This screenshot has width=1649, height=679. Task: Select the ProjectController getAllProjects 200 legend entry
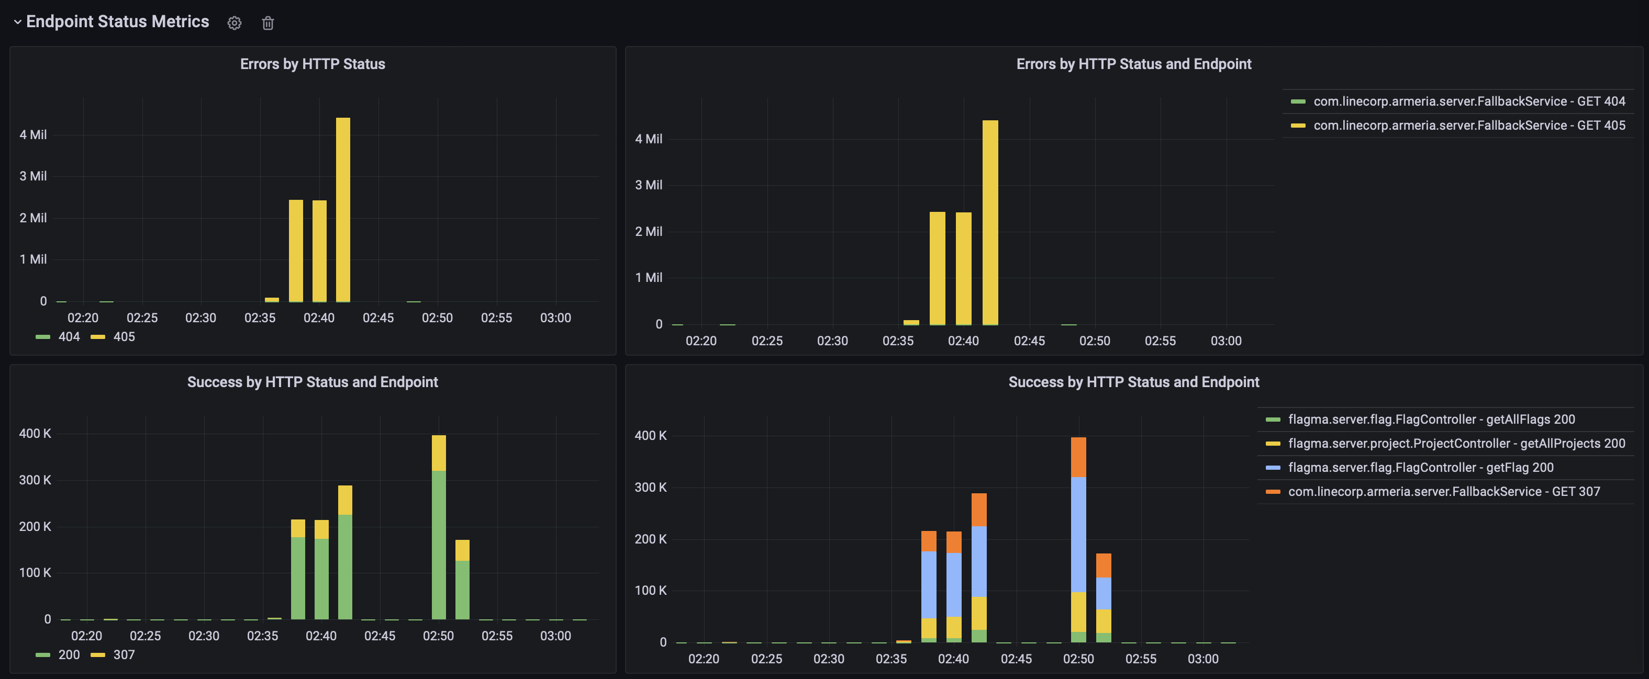[x=1456, y=444]
